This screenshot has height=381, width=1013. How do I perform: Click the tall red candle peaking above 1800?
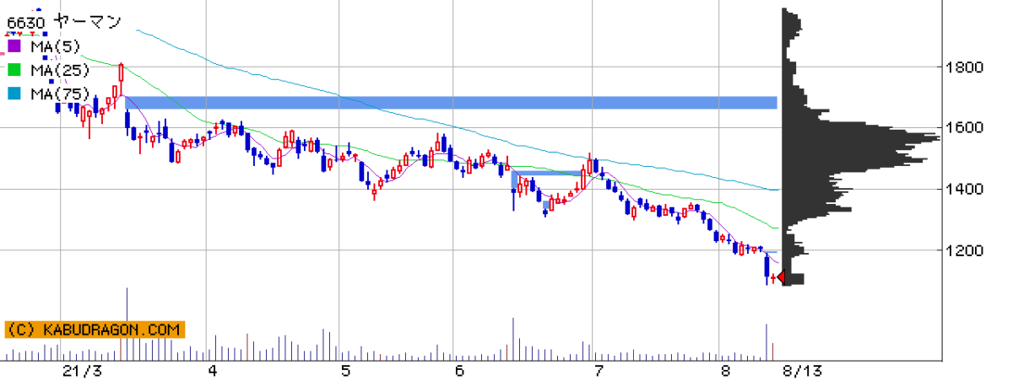121,80
